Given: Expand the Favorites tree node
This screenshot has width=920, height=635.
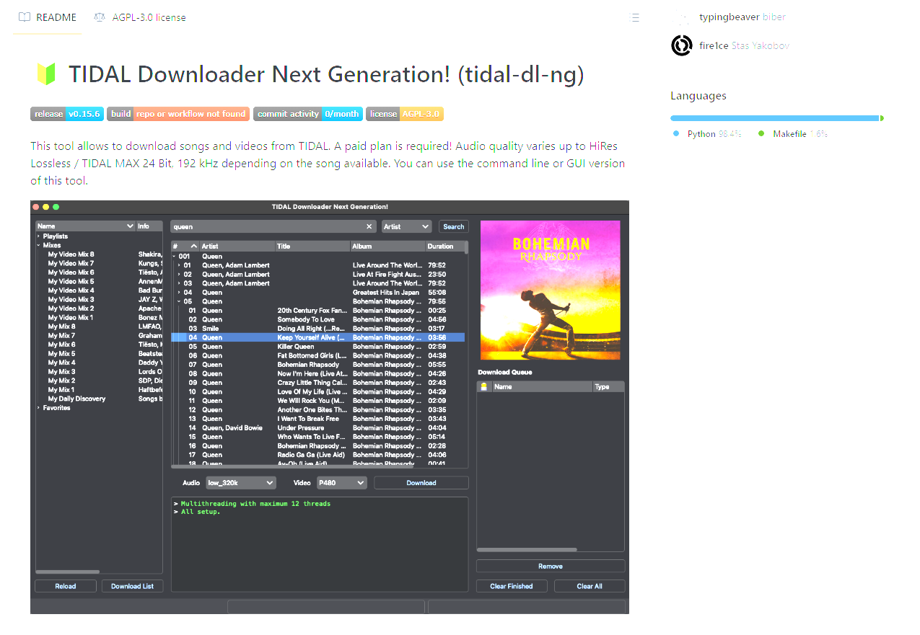Looking at the screenshot, I should (x=38, y=408).
